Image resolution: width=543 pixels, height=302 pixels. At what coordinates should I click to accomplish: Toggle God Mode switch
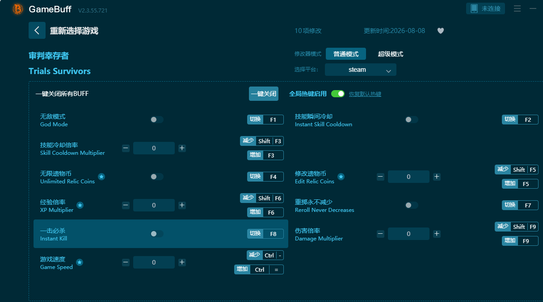[x=157, y=120]
